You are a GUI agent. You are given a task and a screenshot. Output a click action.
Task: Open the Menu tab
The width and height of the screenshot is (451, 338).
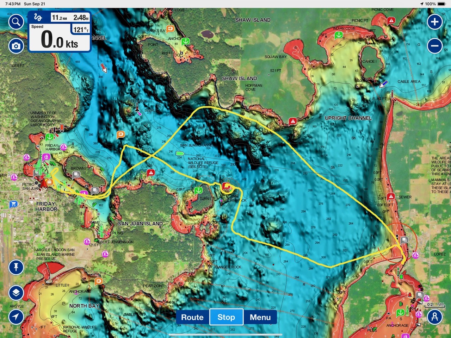coord(260,317)
